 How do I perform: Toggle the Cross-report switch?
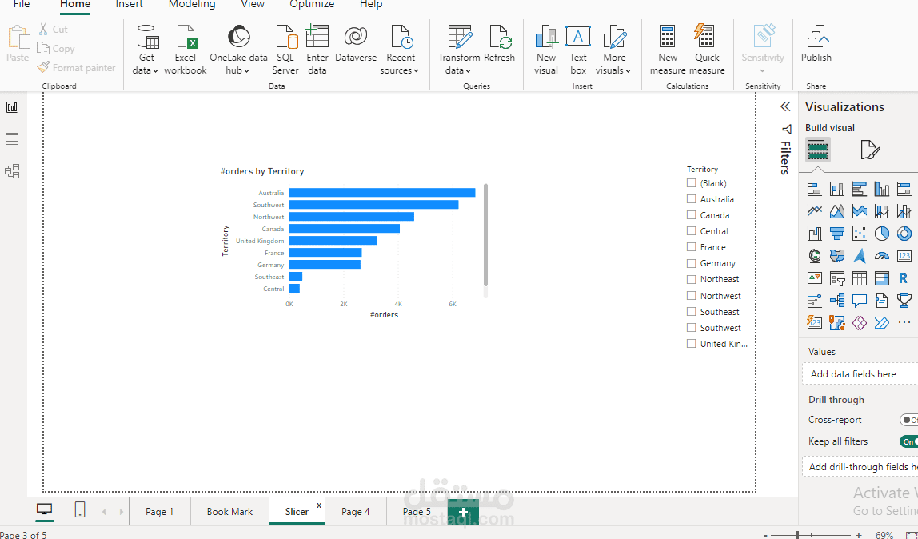click(908, 420)
